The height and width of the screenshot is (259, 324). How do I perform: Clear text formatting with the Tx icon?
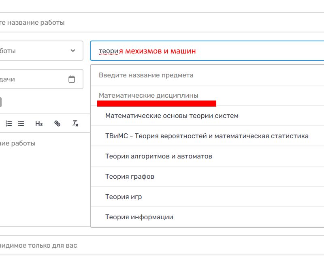pyautogui.click(x=75, y=124)
